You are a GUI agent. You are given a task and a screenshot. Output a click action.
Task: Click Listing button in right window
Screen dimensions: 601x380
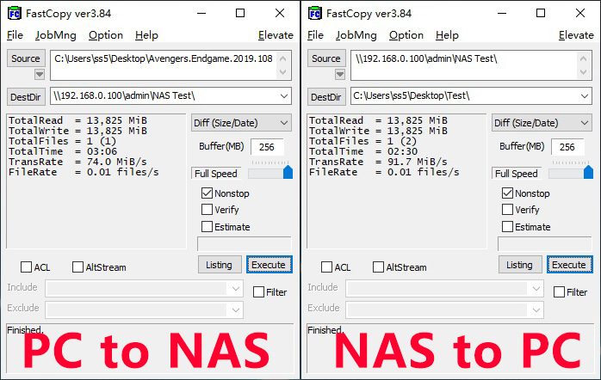click(520, 265)
